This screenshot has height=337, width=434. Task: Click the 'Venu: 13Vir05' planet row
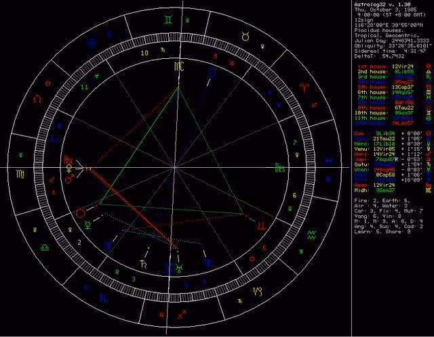(x=374, y=149)
